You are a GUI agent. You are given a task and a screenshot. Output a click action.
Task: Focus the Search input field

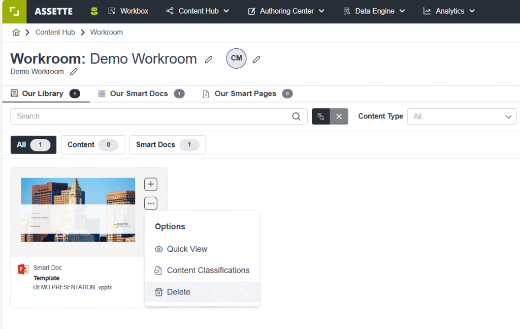[x=159, y=116]
